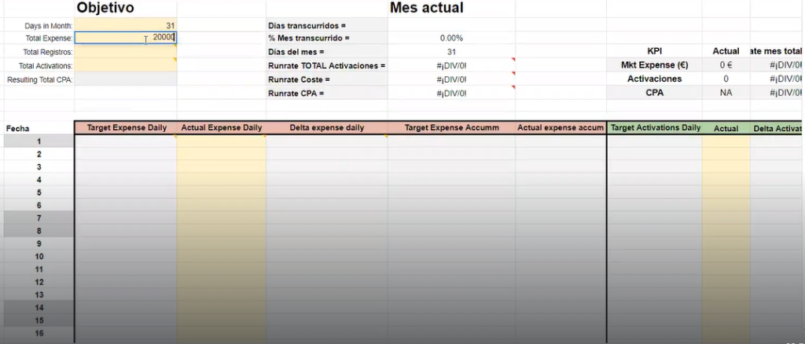Select Fecha row 7
This screenshot has width=805, height=344.
tap(39, 218)
